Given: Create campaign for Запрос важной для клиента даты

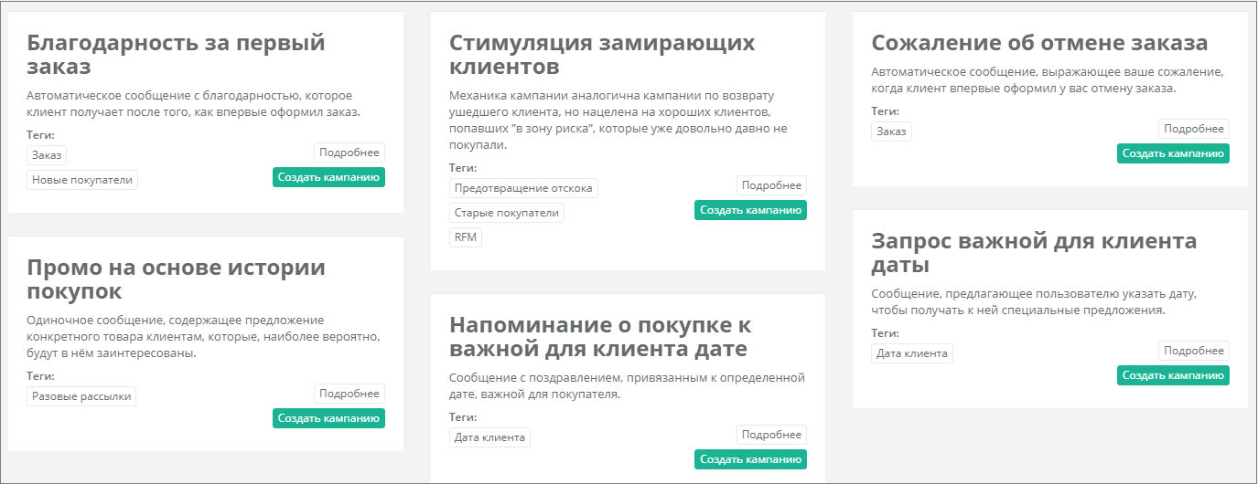Looking at the screenshot, I should 1173,375.
